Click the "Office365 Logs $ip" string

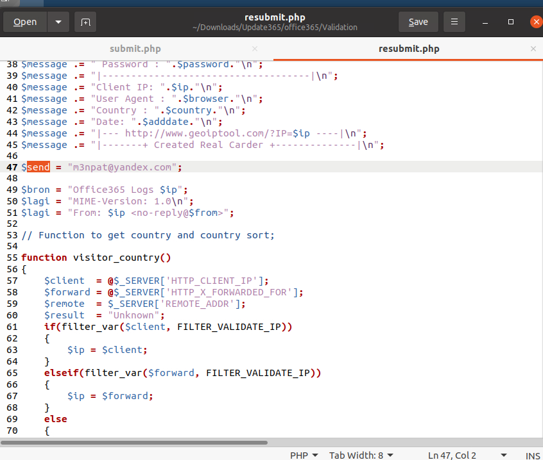coord(125,190)
